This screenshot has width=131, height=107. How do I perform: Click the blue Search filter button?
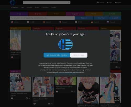pos(84,18)
